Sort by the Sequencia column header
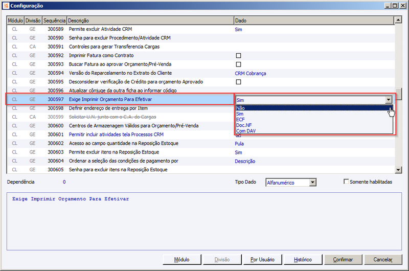Viewport: 409px width, 271px height. (x=54, y=20)
